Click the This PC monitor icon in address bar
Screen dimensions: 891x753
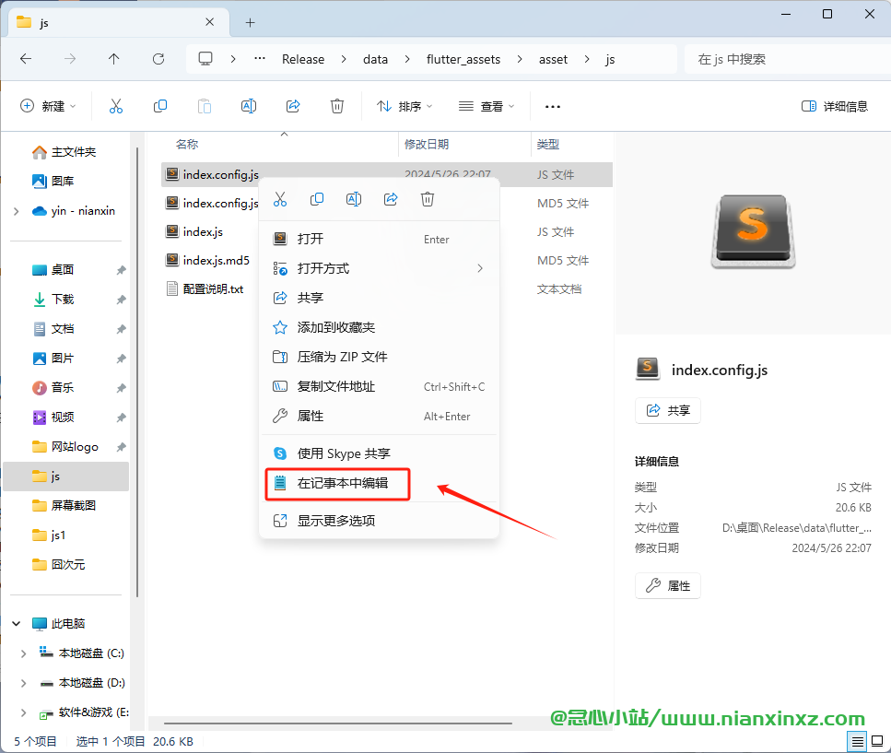tap(205, 59)
